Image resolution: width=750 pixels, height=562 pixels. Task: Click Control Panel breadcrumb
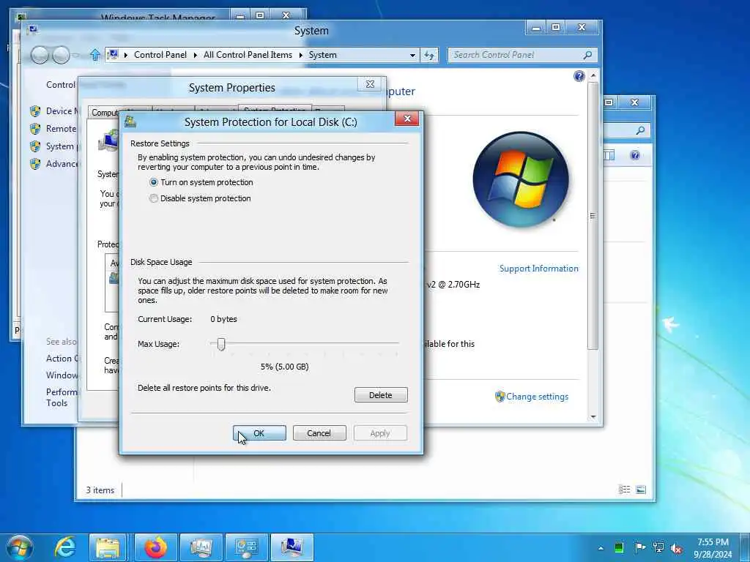click(x=160, y=55)
